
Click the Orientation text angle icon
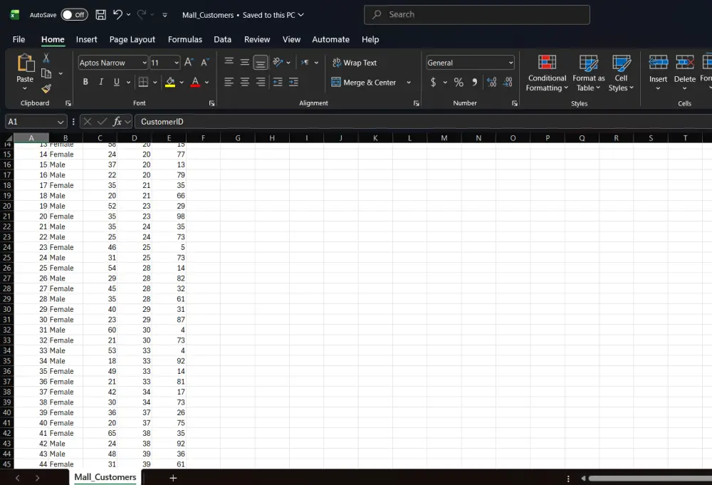point(278,62)
